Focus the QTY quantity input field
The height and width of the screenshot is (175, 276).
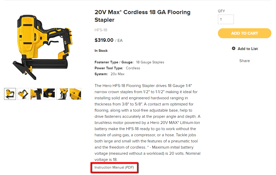(x=226, y=19)
